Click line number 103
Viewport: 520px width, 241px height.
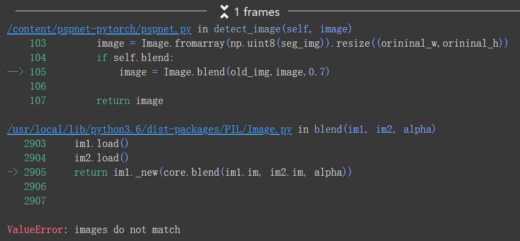tap(38, 43)
